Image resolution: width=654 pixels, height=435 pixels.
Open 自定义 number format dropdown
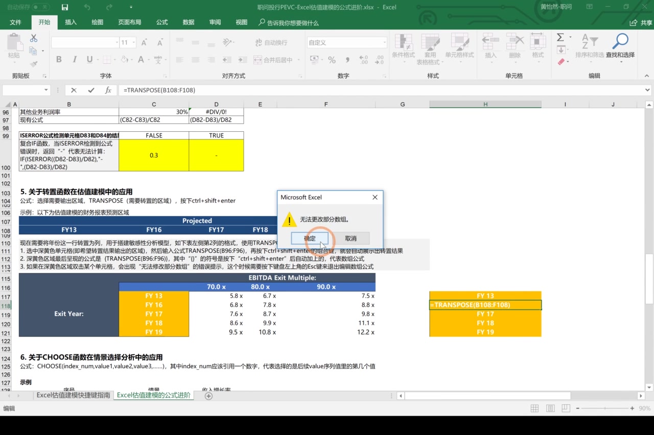pyautogui.click(x=384, y=43)
